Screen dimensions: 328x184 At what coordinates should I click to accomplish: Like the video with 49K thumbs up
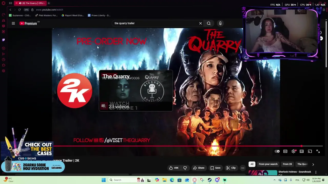(x=174, y=168)
